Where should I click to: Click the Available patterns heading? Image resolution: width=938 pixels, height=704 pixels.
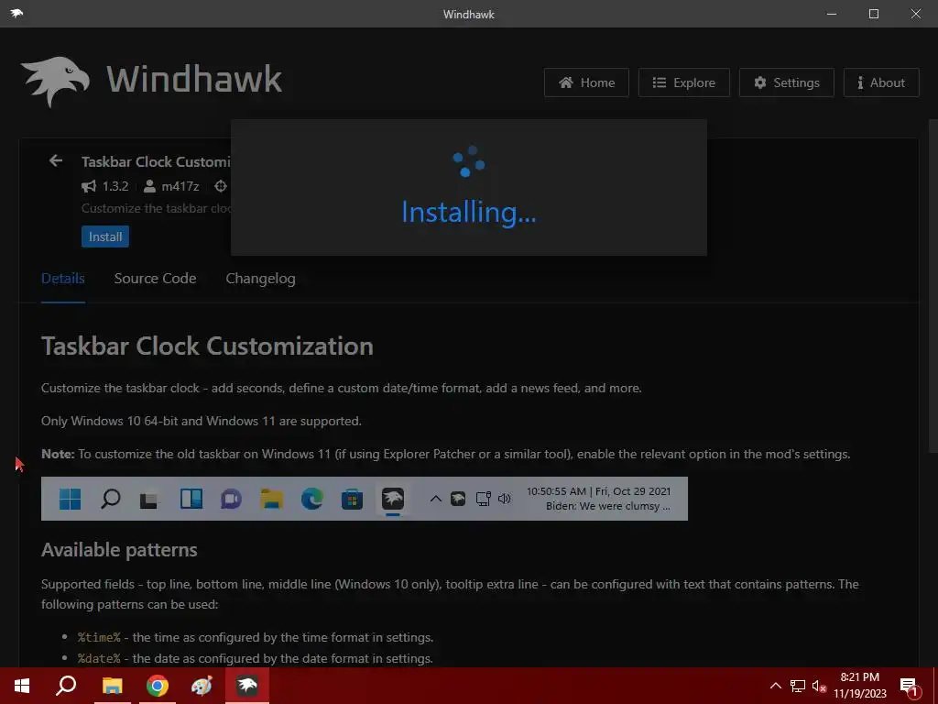click(119, 550)
